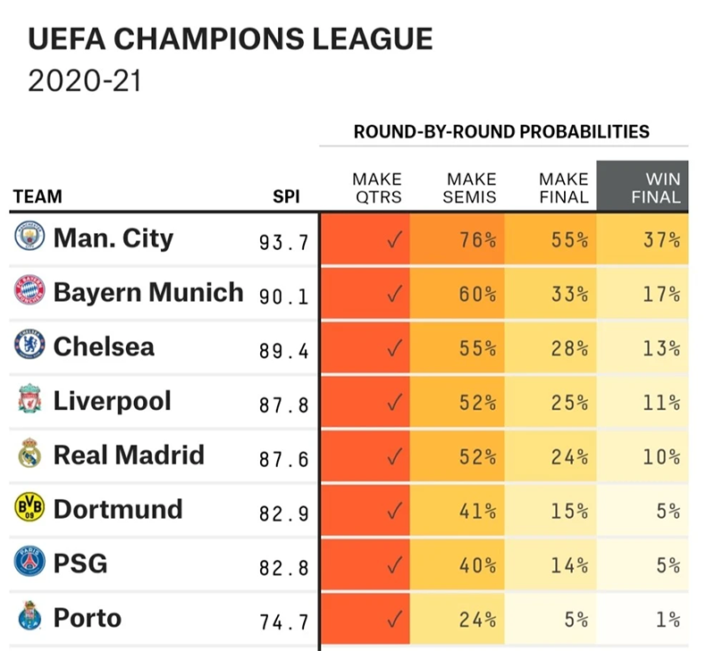Open the Bayern Munich team name link
Viewport: 715px width, 651px height.
point(148,292)
